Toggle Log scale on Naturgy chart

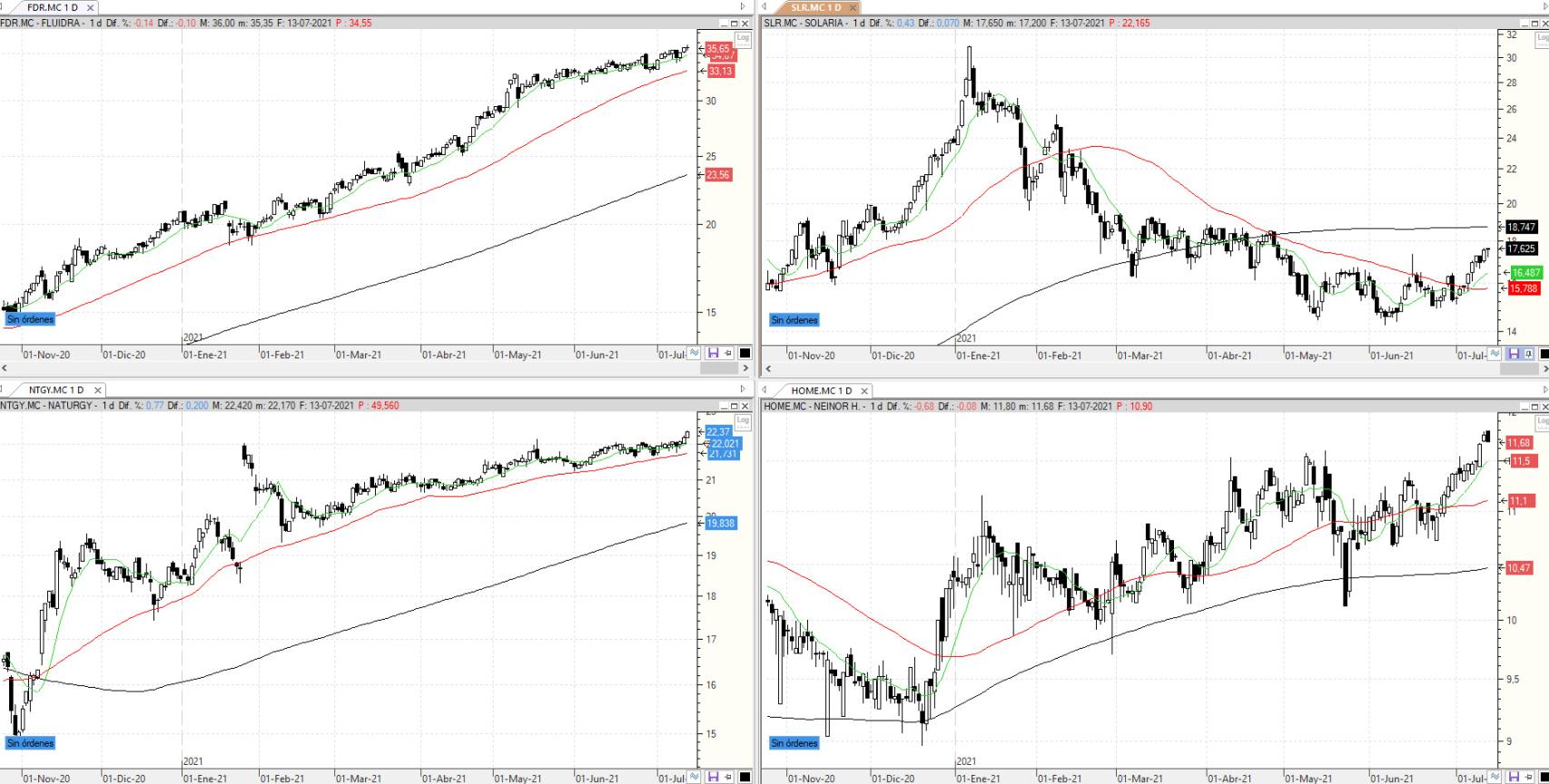(743, 420)
